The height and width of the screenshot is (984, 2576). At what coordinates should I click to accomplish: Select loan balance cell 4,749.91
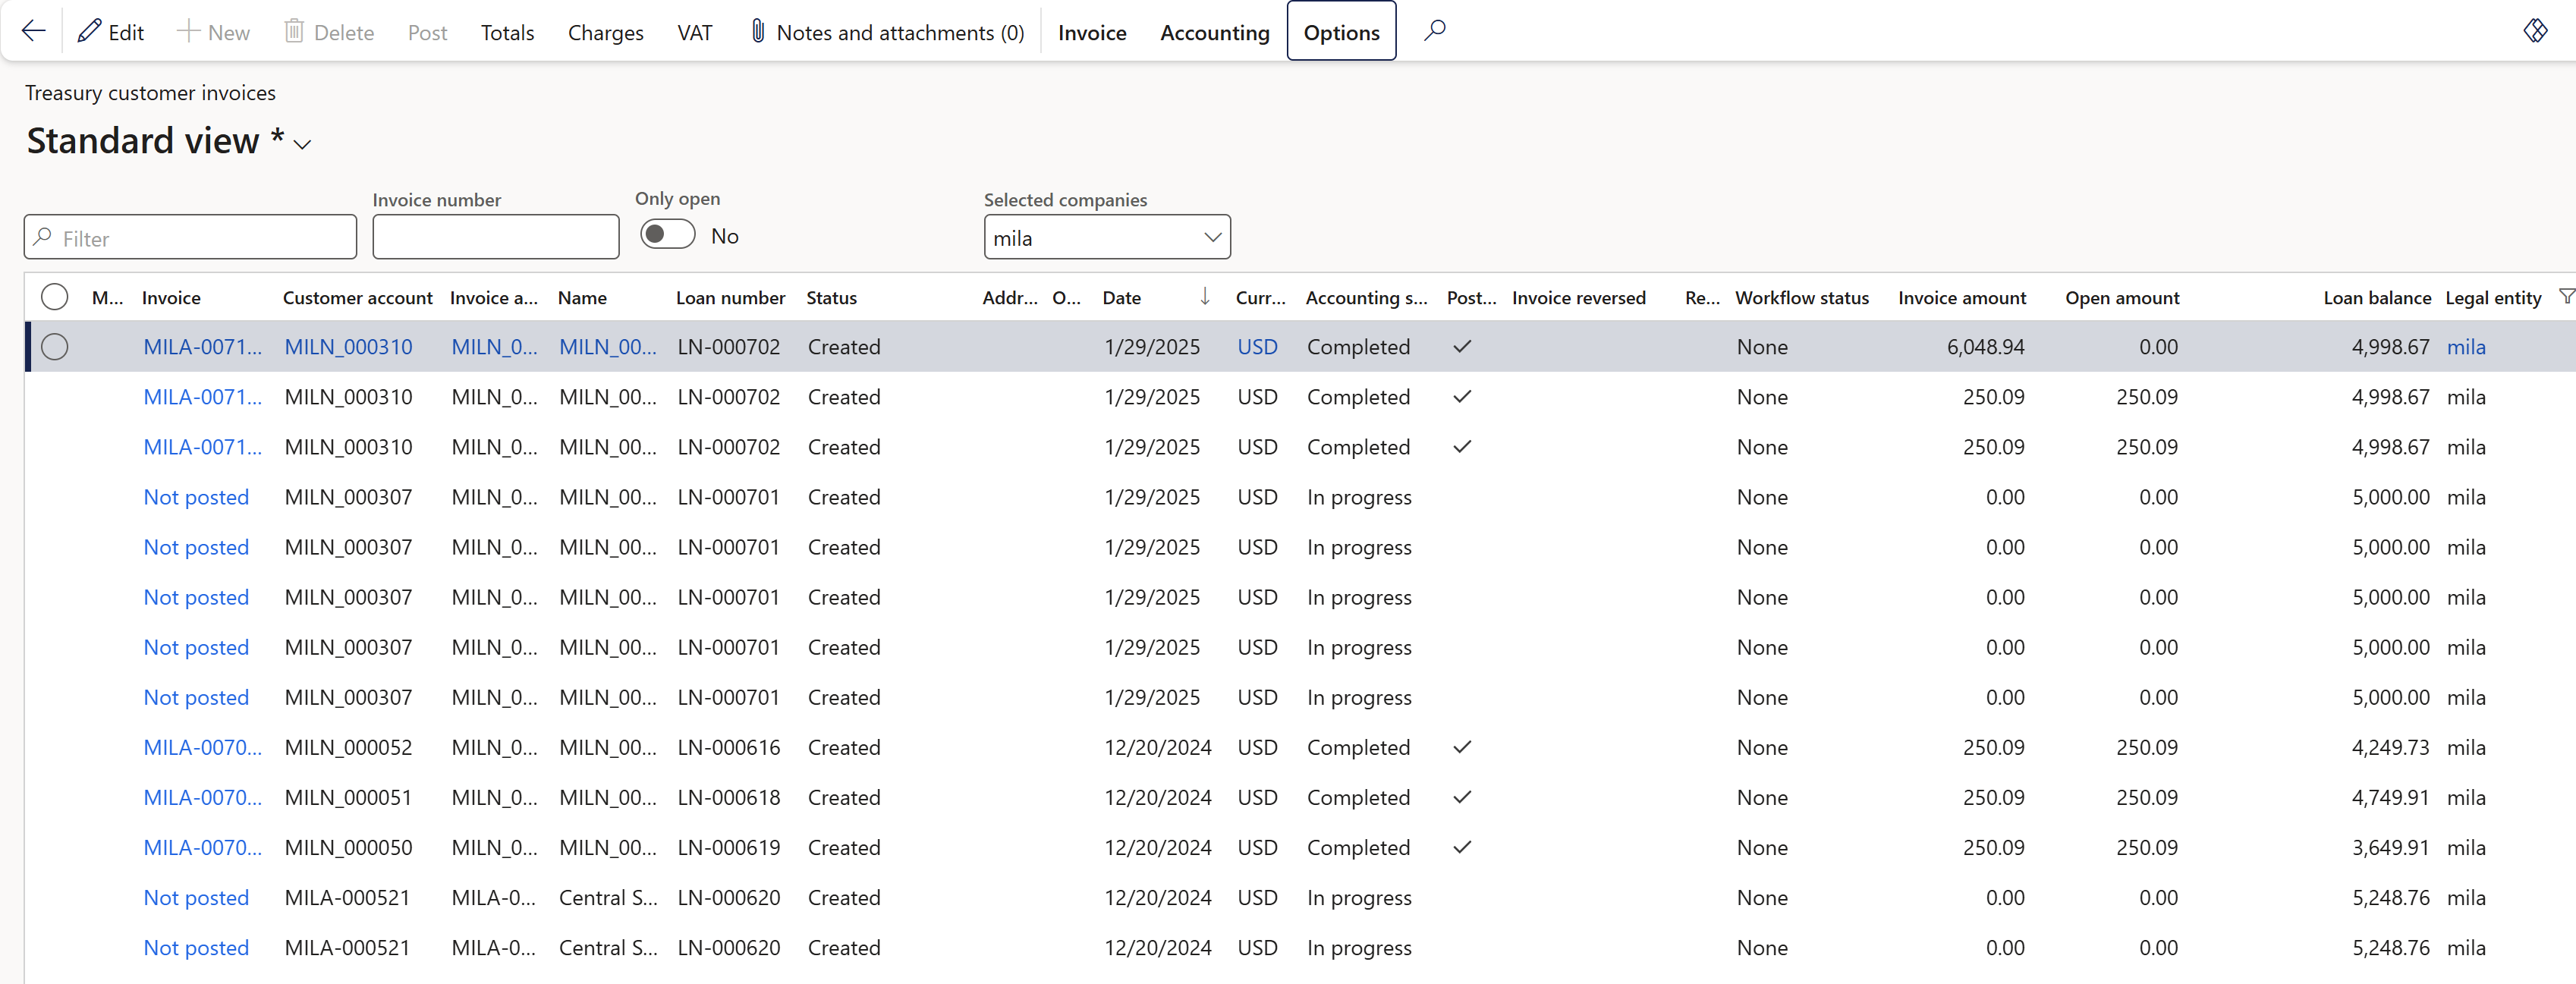2390,798
